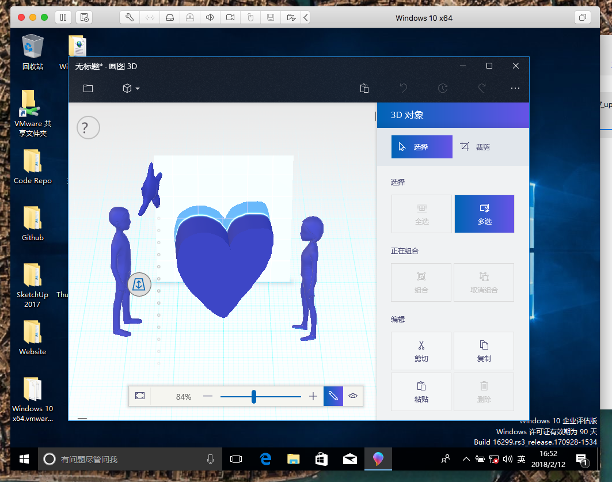Open the three-dots more options menu

(x=515, y=88)
